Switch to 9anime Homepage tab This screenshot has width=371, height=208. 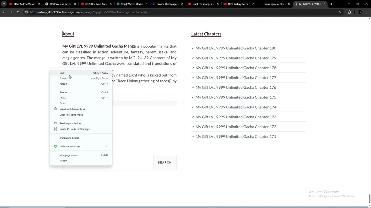coord(168,4)
